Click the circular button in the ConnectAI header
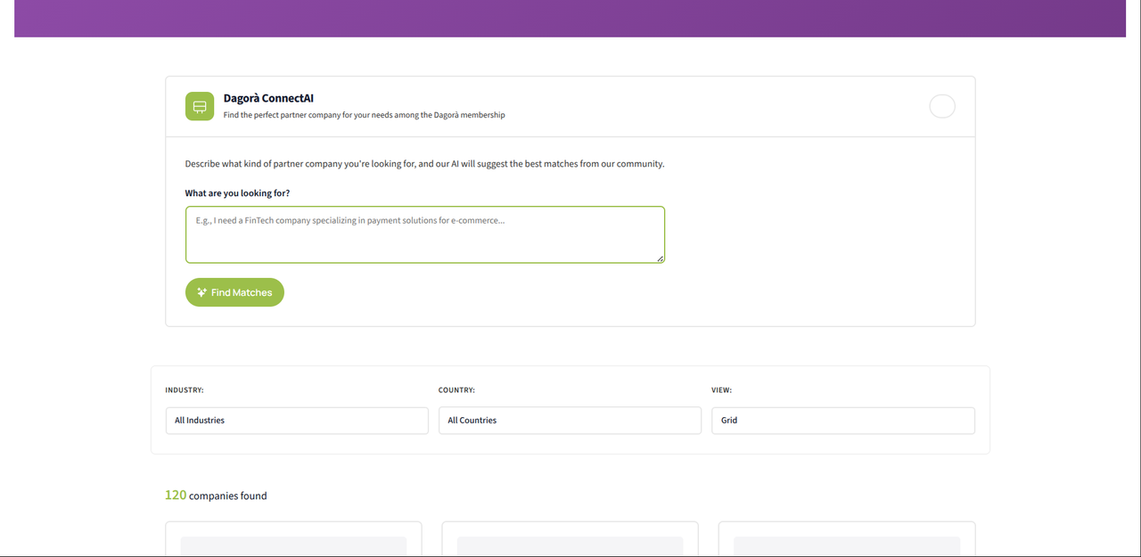This screenshot has width=1141, height=557. tap(942, 106)
